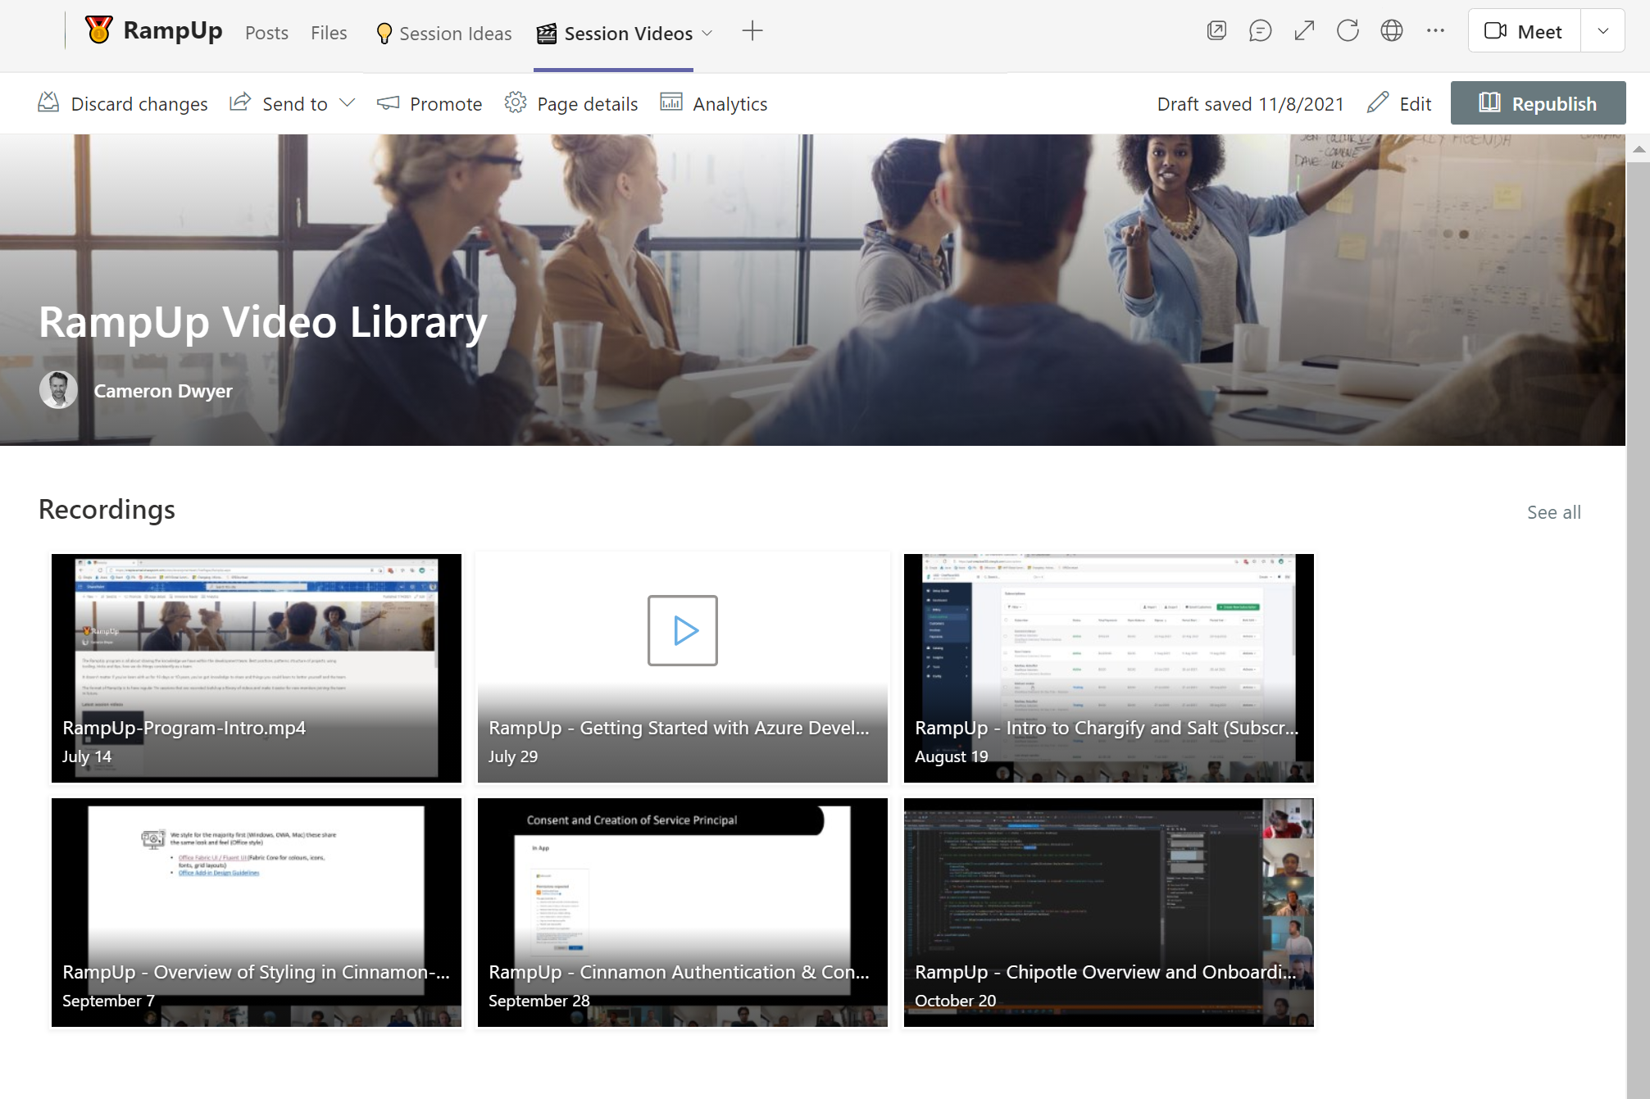The image size is (1650, 1099).
Task: Click the RampUp team logo
Action: tap(99, 30)
